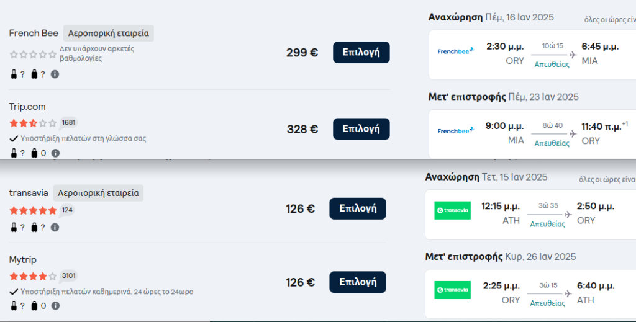Open the 3101 reviews count for Mytrip
The height and width of the screenshot is (322, 636).
tap(68, 276)
